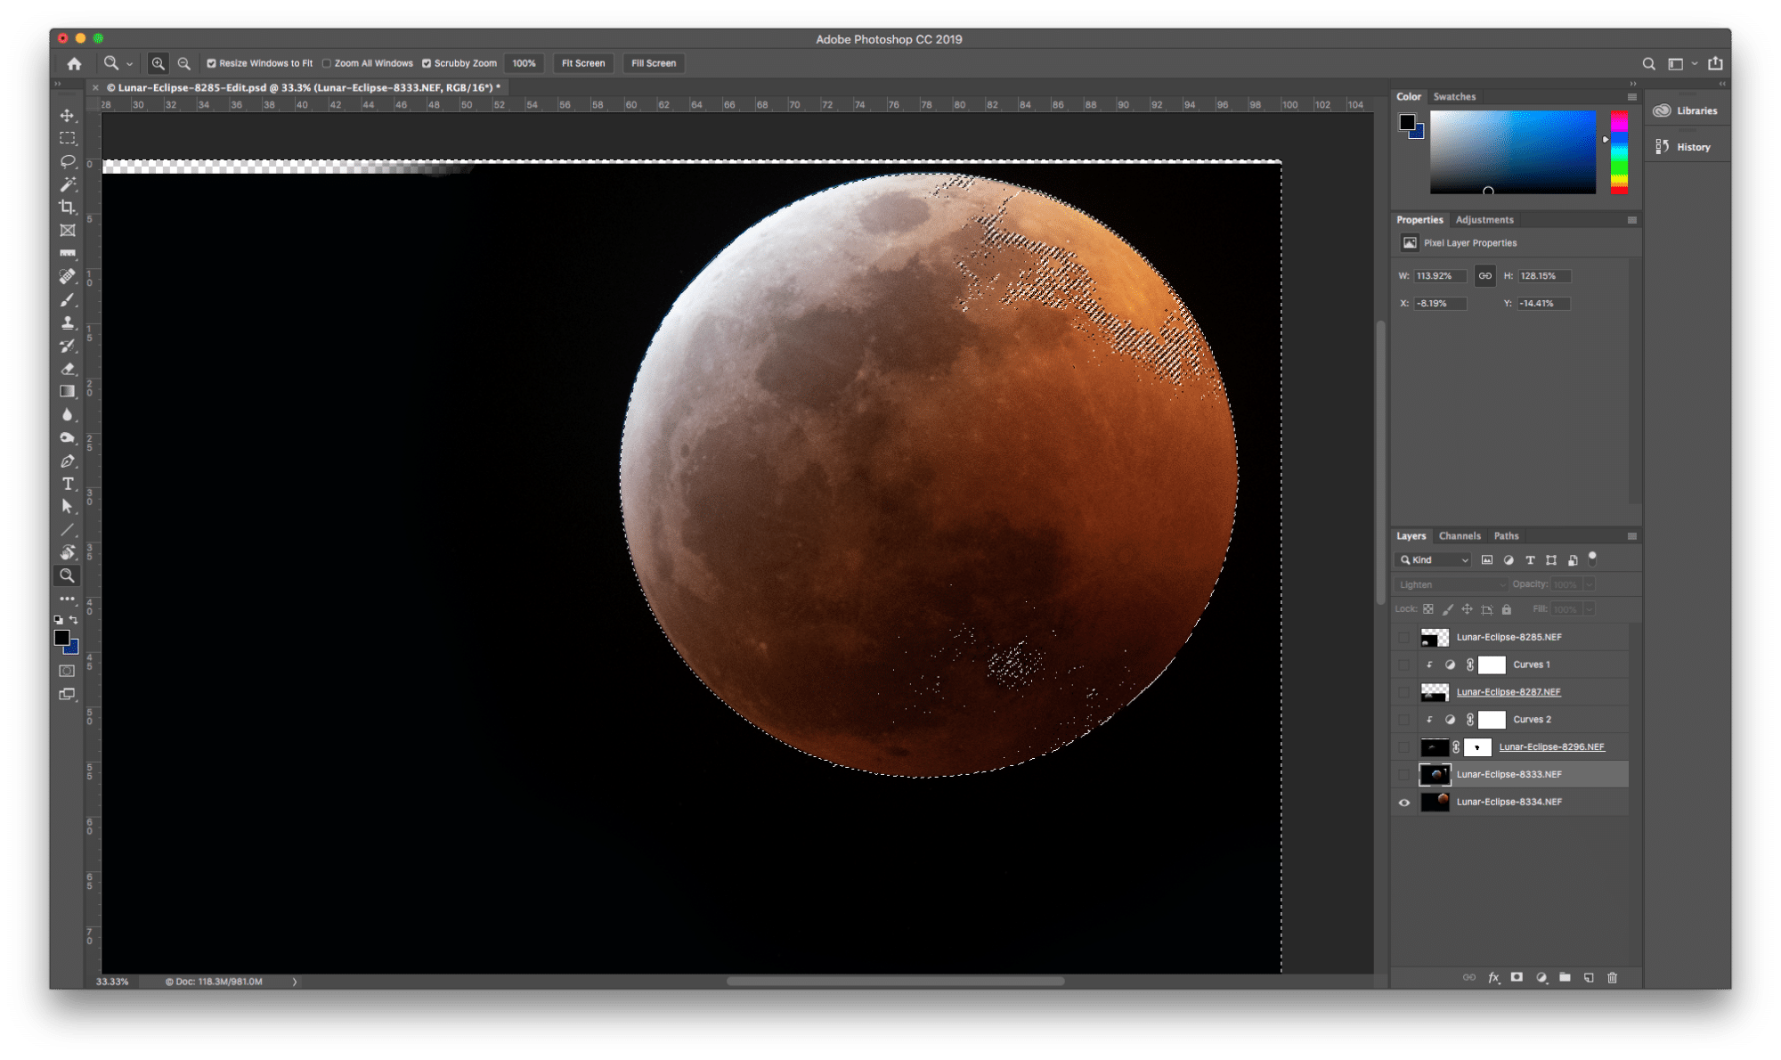Viewport: 1781px width, 1060px height.
Task: Switch to the Paths tab
Action: 1507,536
